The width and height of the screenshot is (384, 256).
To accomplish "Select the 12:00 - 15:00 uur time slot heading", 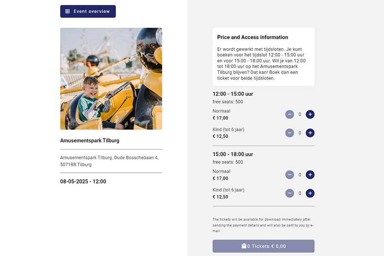I will click(x=233, y=94).
